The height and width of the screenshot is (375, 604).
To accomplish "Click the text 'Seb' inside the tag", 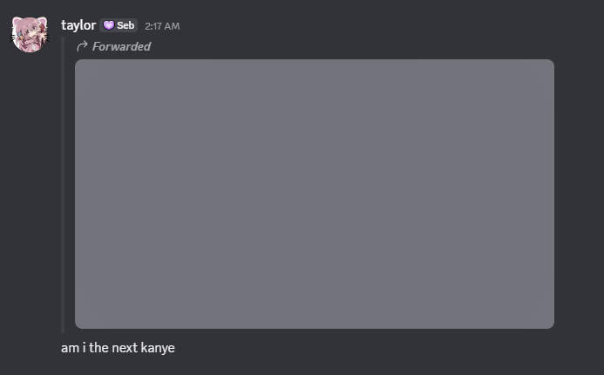I will 126,26.
